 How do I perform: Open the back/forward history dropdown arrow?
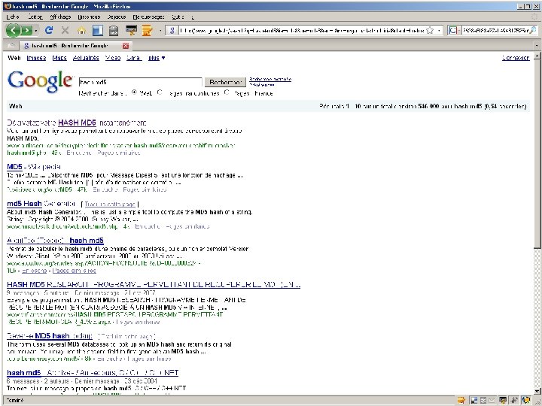point(36,31)
